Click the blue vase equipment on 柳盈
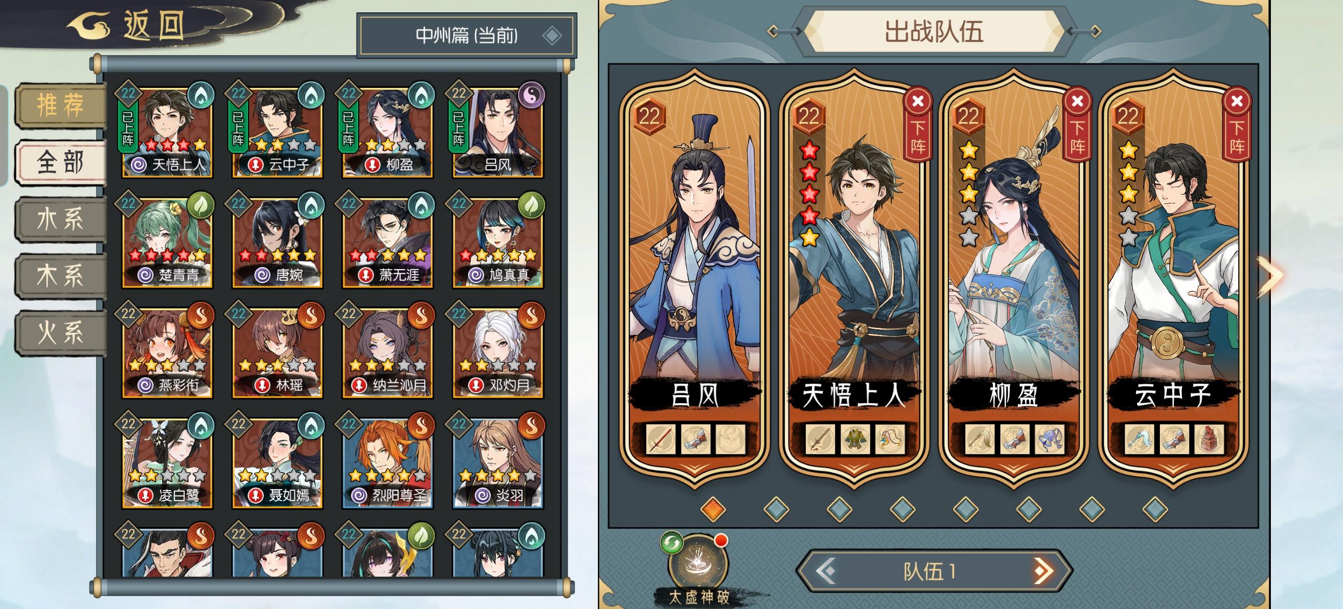Viewport: 1343px width, 609px height. [x=1049, y=439]
